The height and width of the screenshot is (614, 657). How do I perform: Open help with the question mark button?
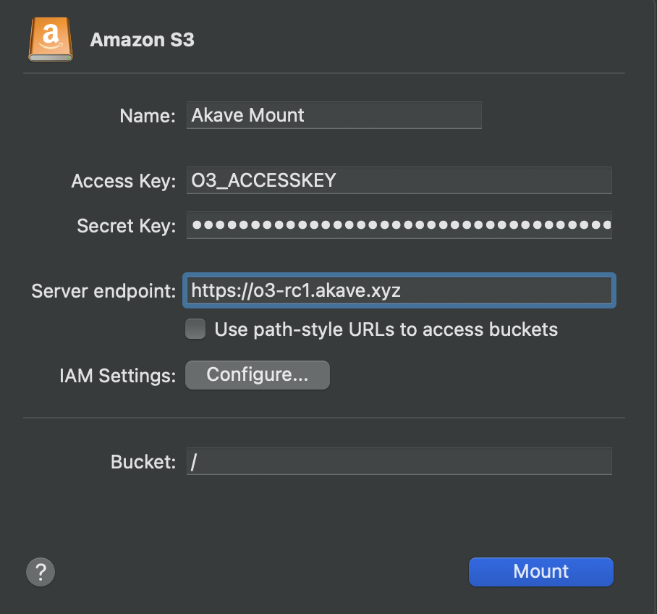tap(41, 571)
